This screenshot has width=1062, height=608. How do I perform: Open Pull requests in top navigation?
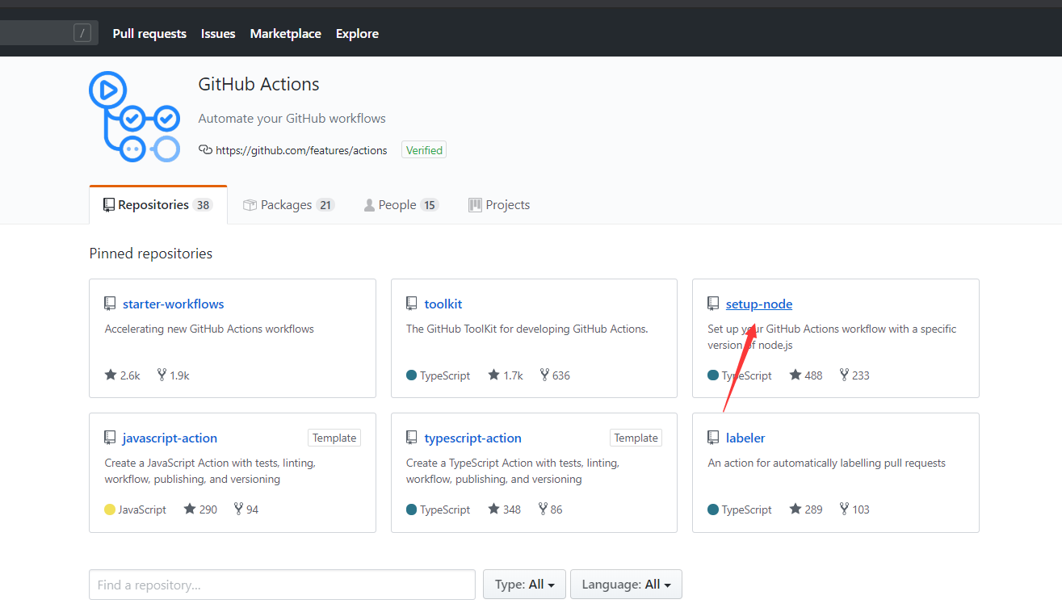point(149,33)
